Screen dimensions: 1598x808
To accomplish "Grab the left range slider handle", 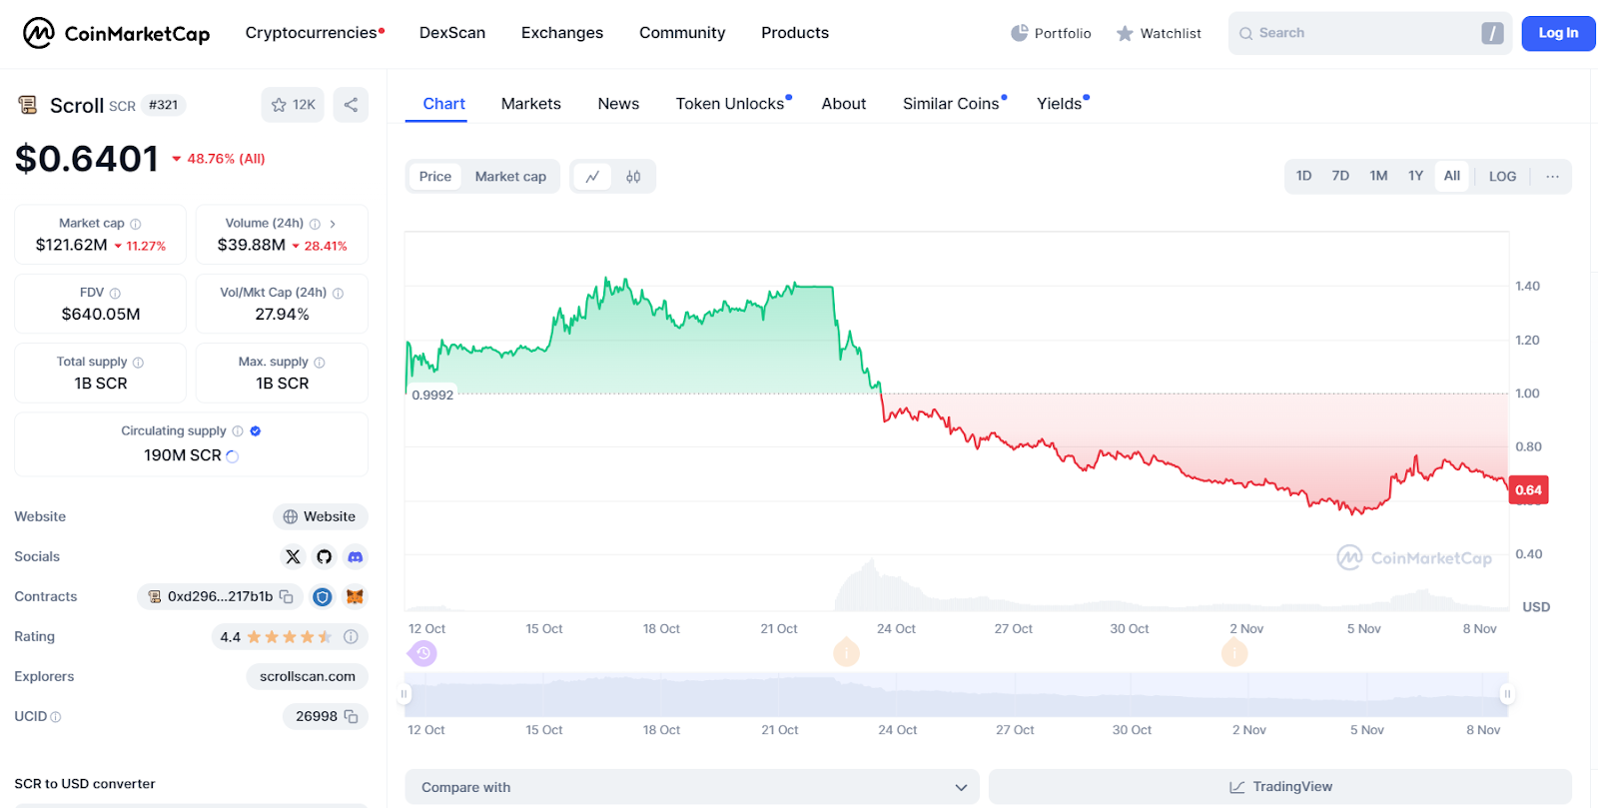I will click(x=404, y=694).
